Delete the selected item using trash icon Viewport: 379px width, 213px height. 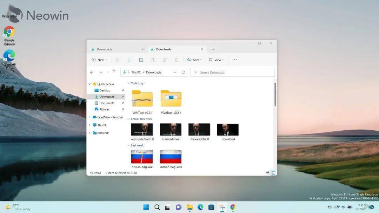(x=177, y=60)
